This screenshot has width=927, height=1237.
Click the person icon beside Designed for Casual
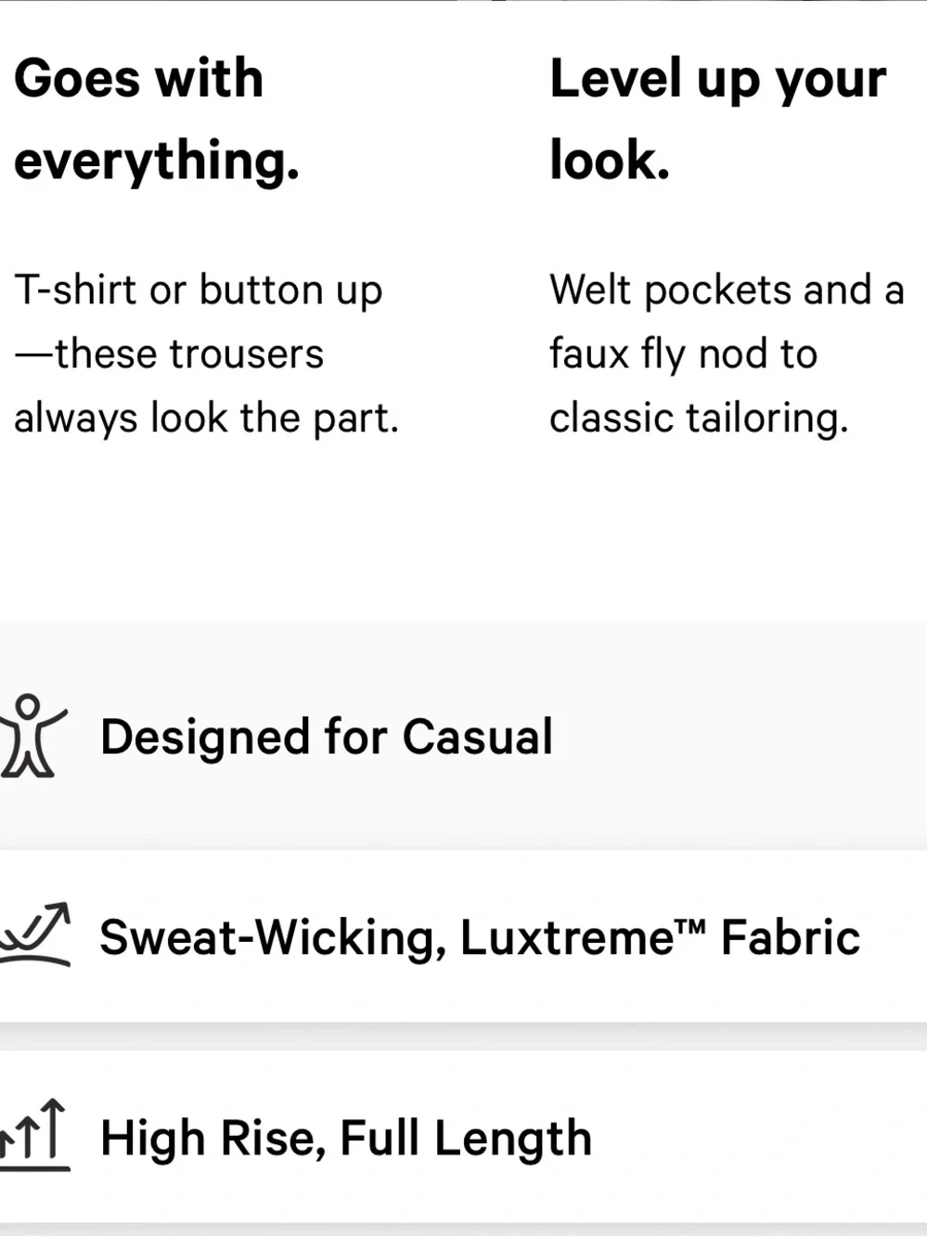coord(33,735)
